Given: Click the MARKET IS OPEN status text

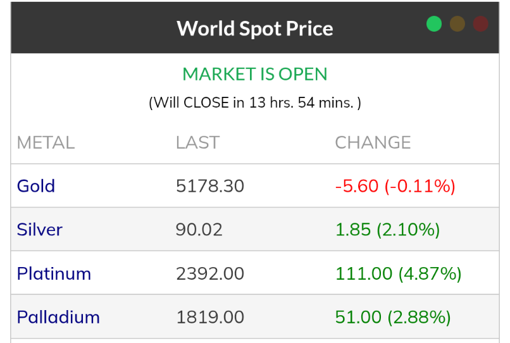Looking at the screenshot, I should tap(255, 74).
